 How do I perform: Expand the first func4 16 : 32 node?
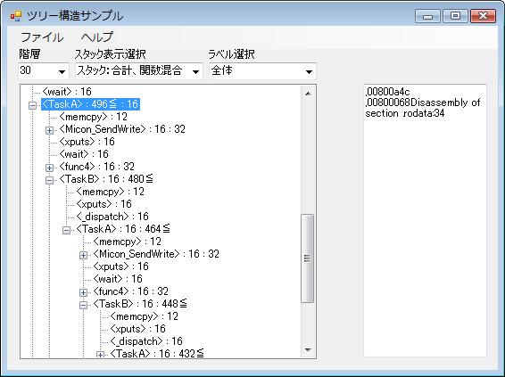coord(49,168)
